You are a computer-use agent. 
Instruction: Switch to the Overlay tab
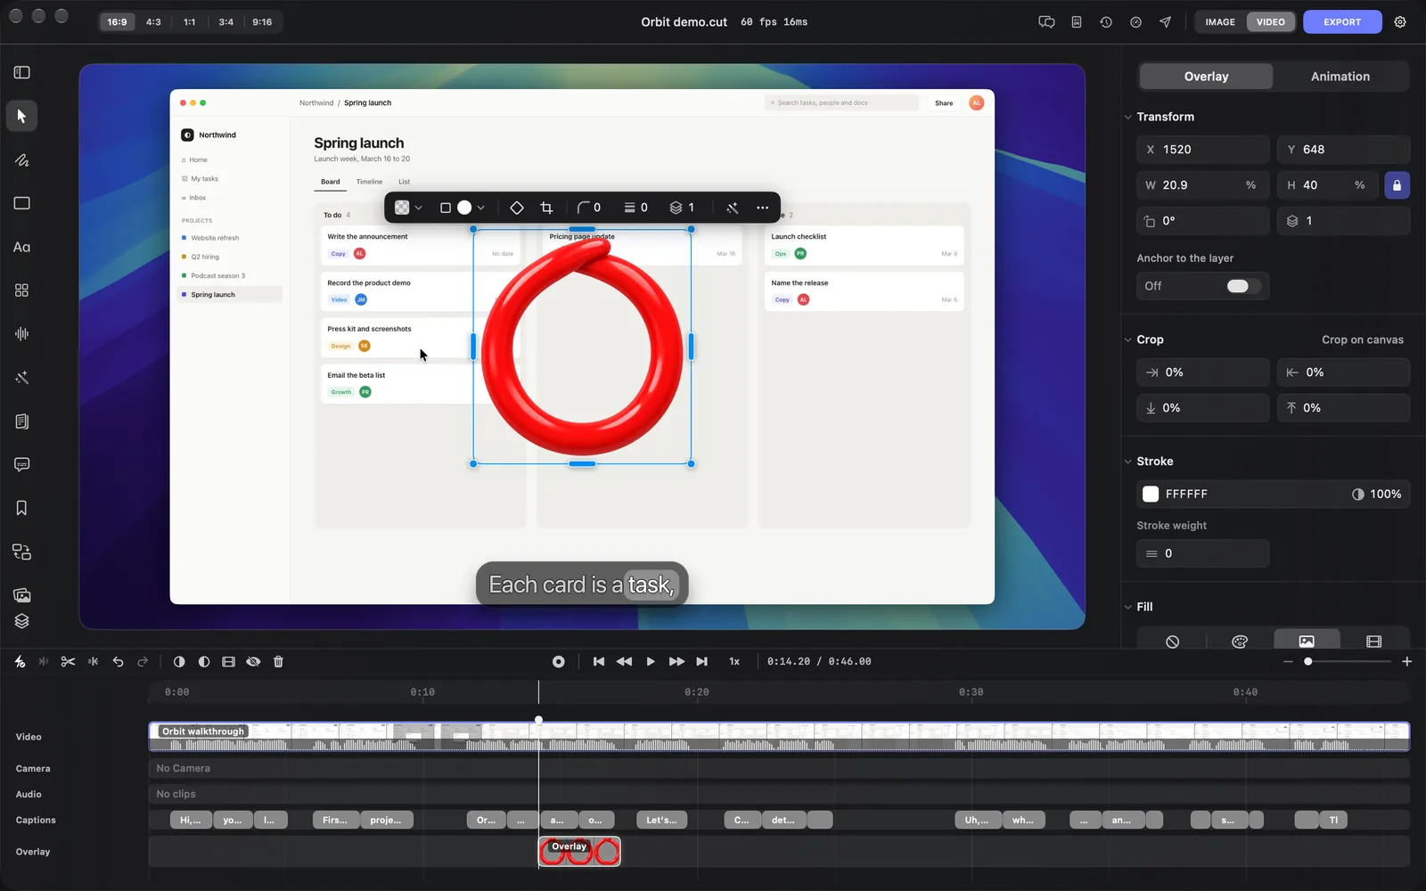click(1206, 77)
